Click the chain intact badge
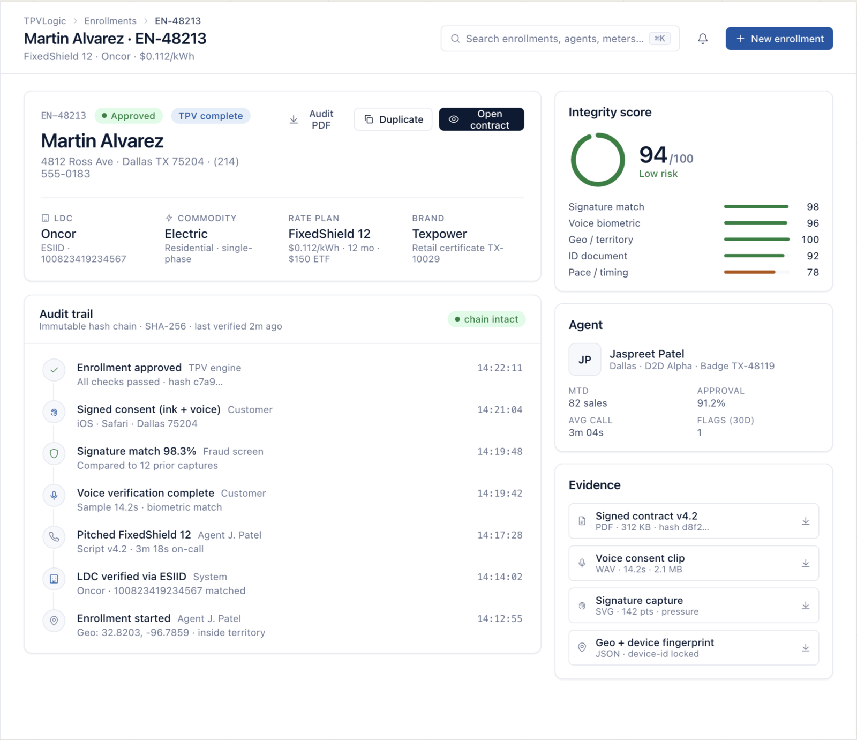 (x=486, y=319)
